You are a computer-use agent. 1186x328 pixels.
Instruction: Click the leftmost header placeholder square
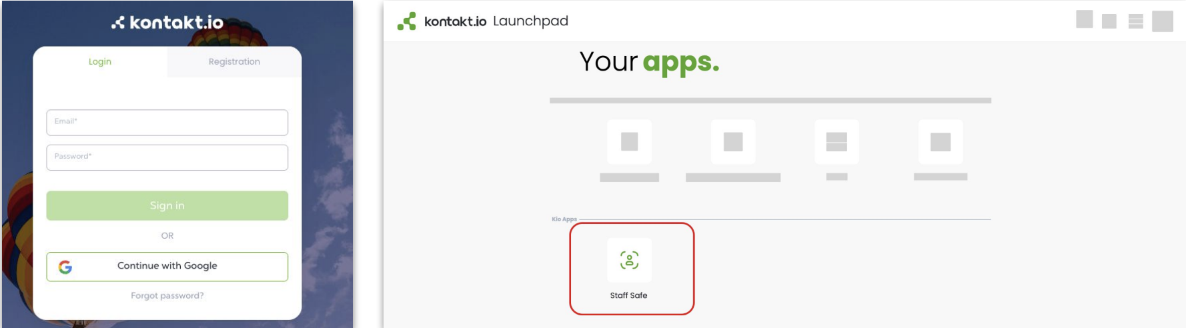(x=1084, y=19)
